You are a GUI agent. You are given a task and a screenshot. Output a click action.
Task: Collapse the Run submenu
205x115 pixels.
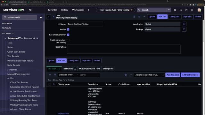click(x=8, y=78)
